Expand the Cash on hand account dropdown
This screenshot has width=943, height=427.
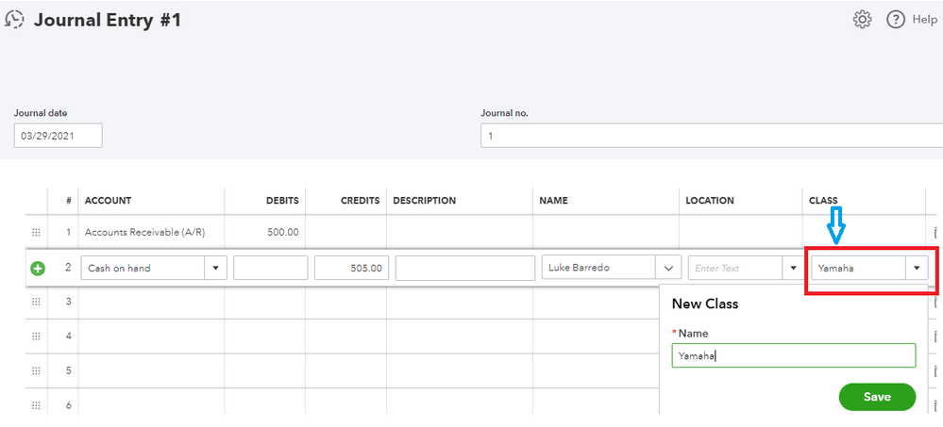216,269
